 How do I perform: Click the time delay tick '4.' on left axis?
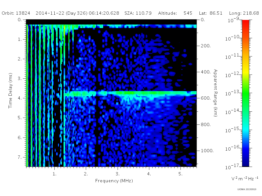tap(20, 98)
